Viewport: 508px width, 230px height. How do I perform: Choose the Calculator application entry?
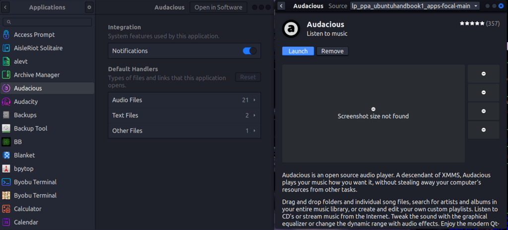47,209
